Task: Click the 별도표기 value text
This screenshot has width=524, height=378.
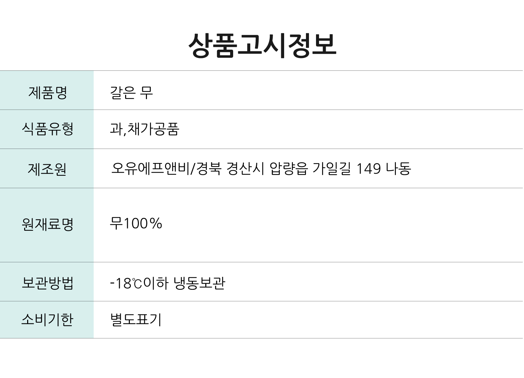Action: pos(136,320)
